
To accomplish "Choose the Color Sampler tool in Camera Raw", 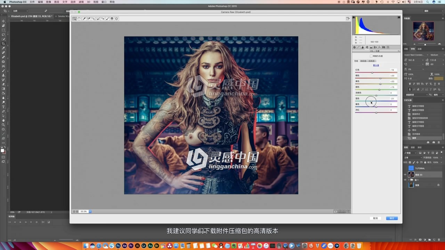I will 88,19.
